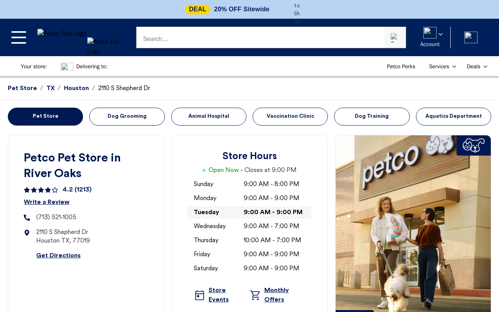Click the Store Hours heading
Screen dimensions: 499x312
coord(249,156)
